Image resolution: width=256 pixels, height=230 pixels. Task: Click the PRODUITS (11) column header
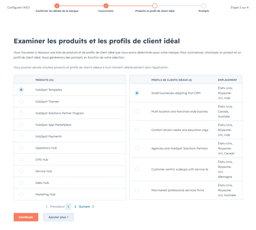tap(44, 80)
